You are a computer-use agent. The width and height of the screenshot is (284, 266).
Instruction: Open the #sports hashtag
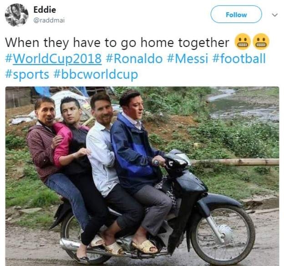click(27, 75)
